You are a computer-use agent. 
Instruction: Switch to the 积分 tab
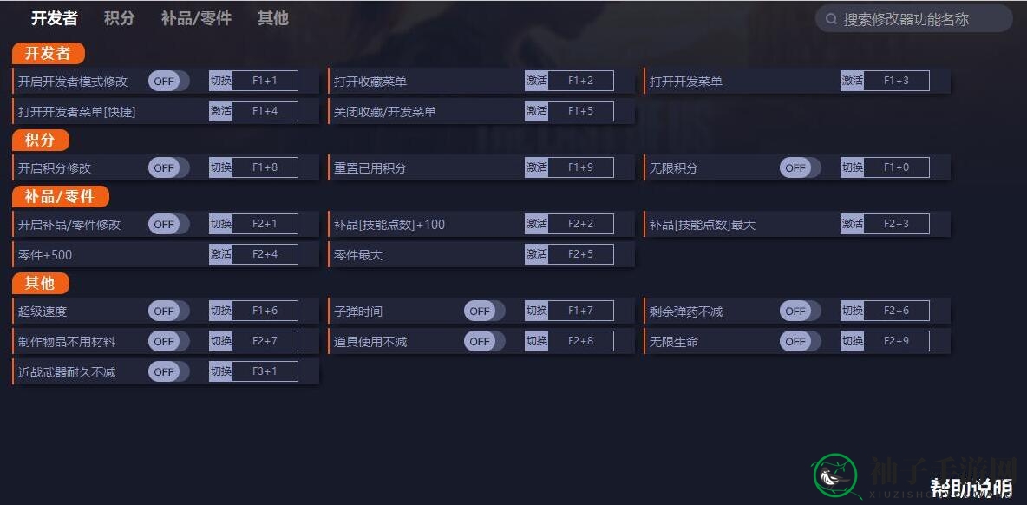point(119,18)
